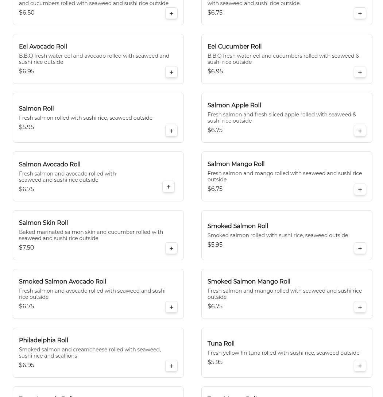Select the Salmon Mango Roll card title

click(x=236, y=164)
